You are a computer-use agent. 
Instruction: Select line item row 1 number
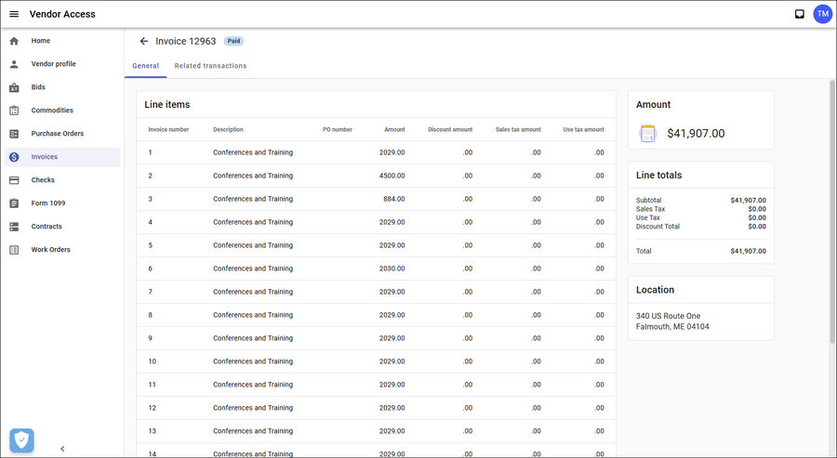[x=150, y=152]
